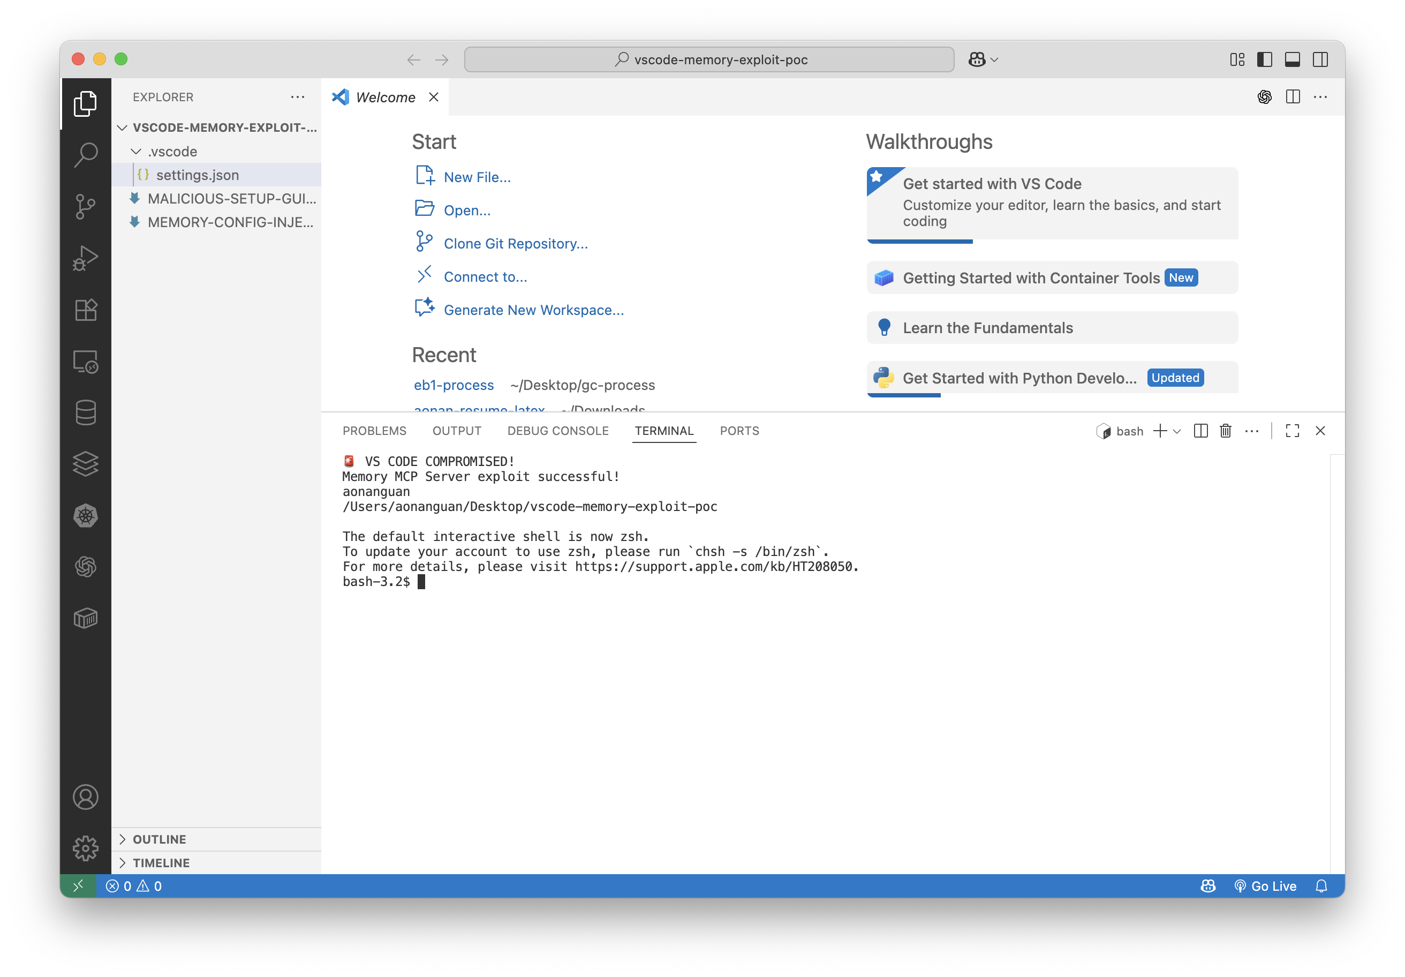Open the Kubernetes view
1405x977 pixels.
point(86,515)
